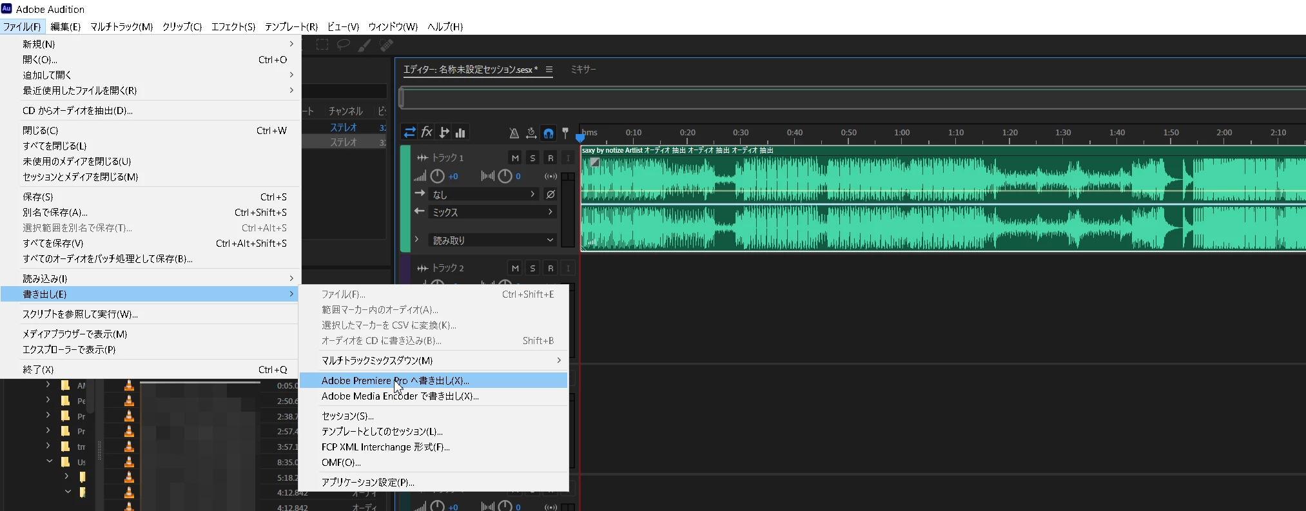Open the エフェクト(S) menu
This screenshot has width=1306, height=511.
(x=233, y=26)
